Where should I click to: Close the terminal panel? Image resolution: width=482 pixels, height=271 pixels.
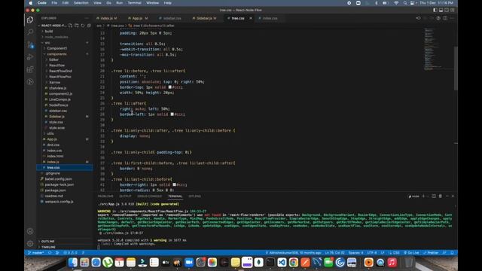[453, 196]
